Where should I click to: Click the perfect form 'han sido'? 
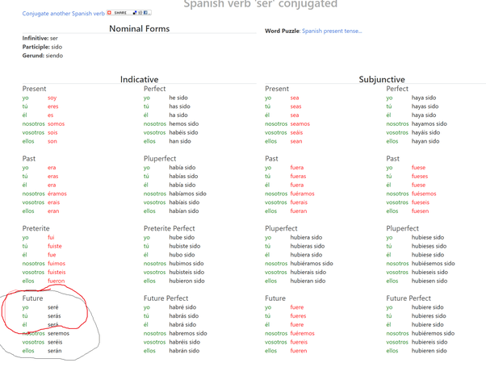click(x=180, y=141)
